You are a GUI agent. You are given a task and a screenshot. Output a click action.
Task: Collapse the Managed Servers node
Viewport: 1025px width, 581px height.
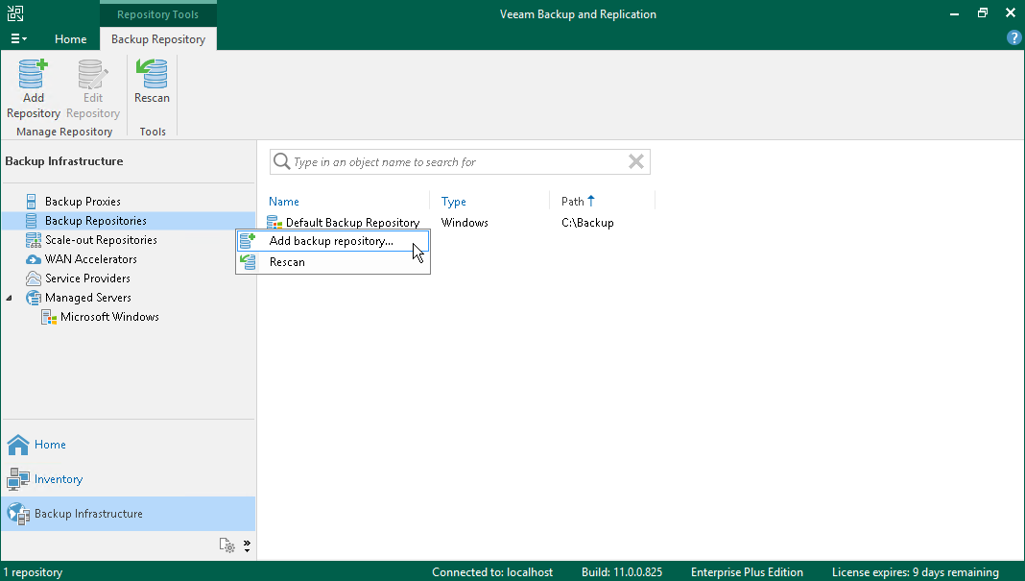click(10, 298)
